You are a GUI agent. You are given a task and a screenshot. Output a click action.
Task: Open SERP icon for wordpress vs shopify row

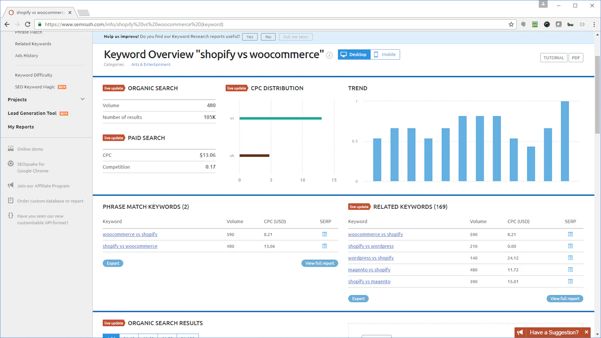click(570, 258)
